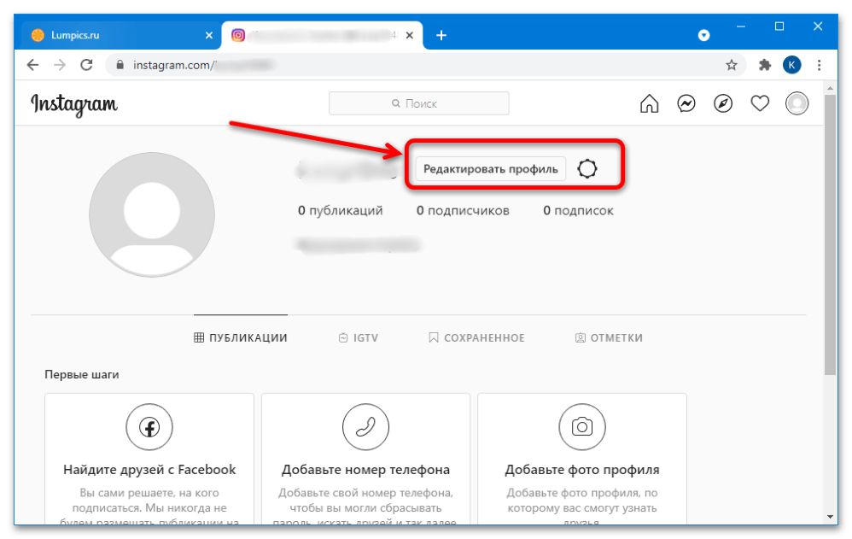852x539 pixels.
Task: Click the Поиск search field
Action: (418, 103)
